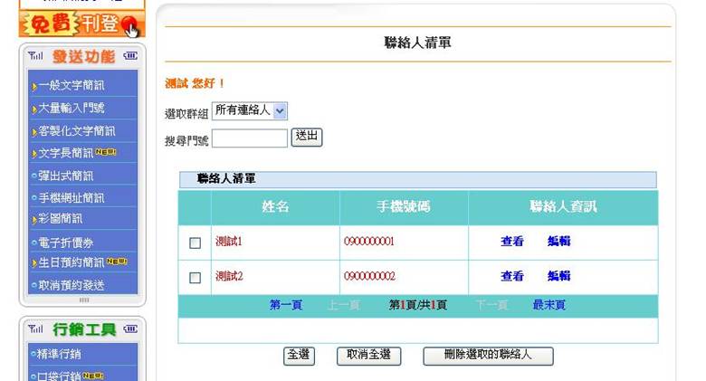
Task: Click 編輯 link for contact 測試1
Action: pos(558,242)
